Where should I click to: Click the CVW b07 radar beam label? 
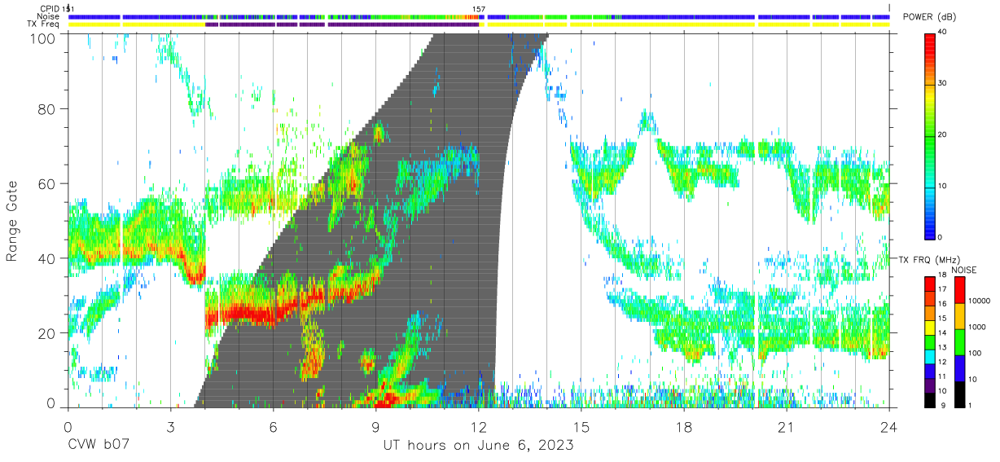pos(99,446)
